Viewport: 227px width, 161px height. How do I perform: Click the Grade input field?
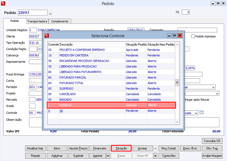(32, 106)
